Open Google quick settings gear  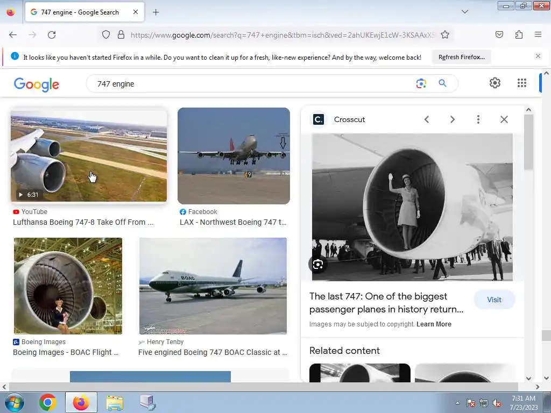click(495, 83)
